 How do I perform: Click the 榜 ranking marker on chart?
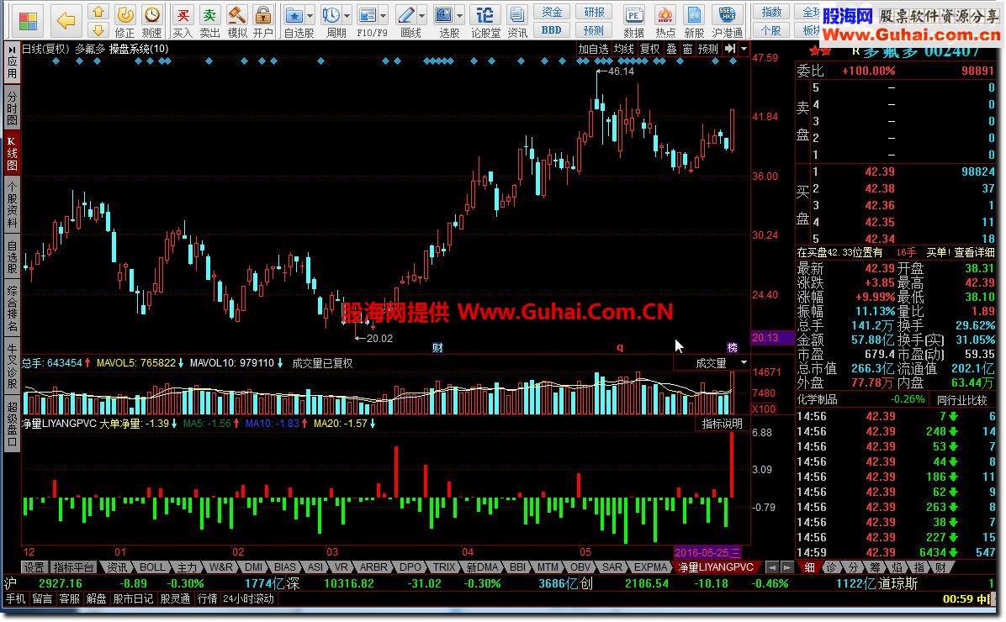pyautogui.click(x=732, y=347)
